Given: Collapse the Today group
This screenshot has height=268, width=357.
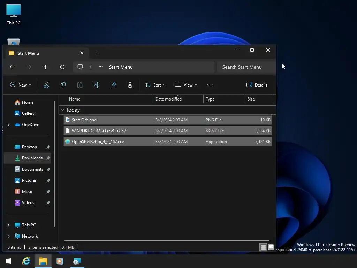Looking at the screenshot, I should 62,110.
